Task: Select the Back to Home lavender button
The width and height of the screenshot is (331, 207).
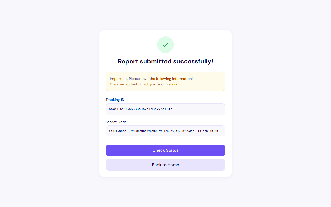Action: click(165, 165)
